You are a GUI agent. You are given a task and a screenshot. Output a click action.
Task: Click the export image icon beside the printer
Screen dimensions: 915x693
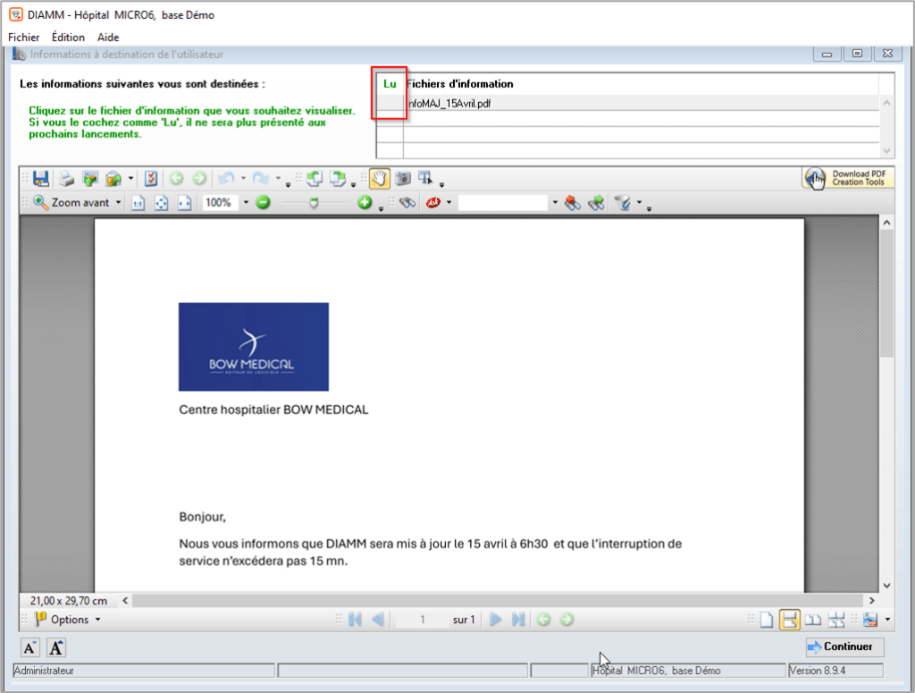pos(90,179)
